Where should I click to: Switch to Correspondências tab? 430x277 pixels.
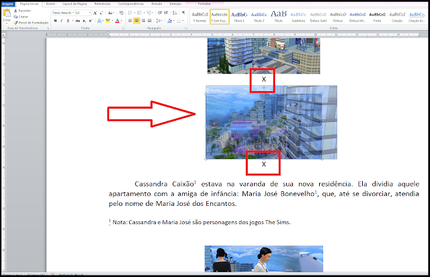pyautogui.click(x=131, y=4)
